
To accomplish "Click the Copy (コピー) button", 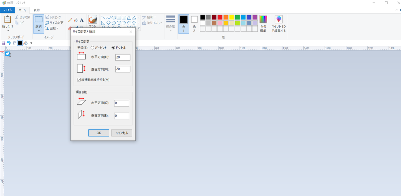I will pos(20,23).
